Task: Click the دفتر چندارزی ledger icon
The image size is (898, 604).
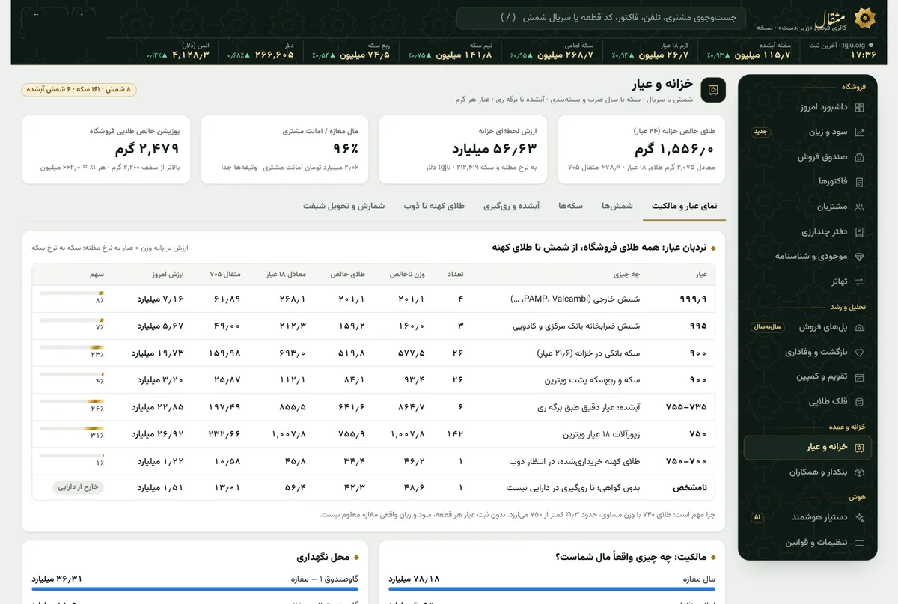Action: (859, 232)
